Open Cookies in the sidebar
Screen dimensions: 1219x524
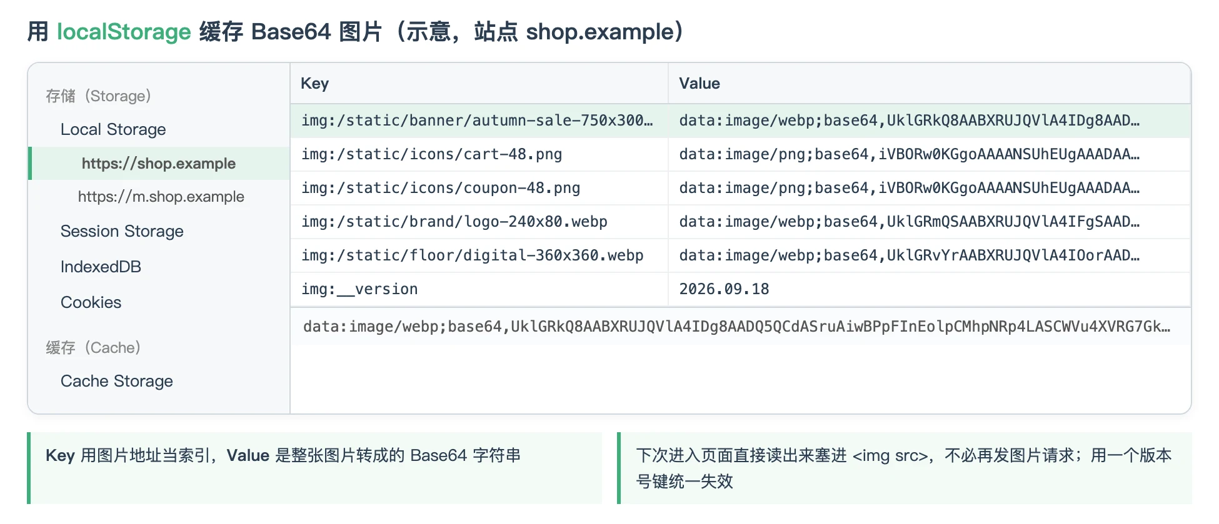coord(91,302)
